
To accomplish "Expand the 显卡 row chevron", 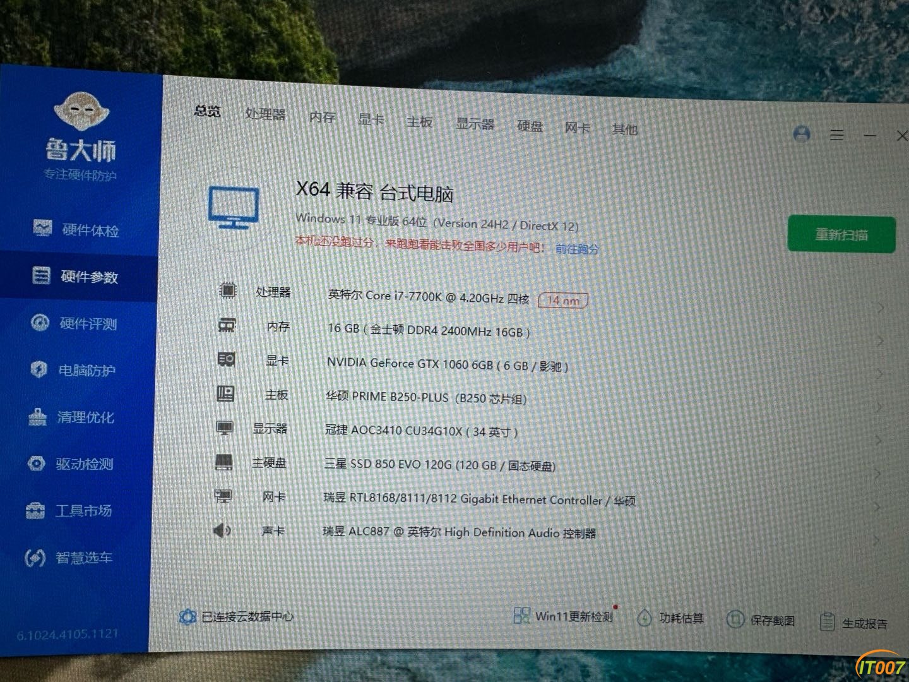I will 880,374.
